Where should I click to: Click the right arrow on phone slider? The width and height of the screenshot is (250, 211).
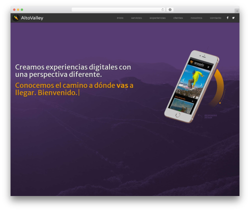click(201, 85)
